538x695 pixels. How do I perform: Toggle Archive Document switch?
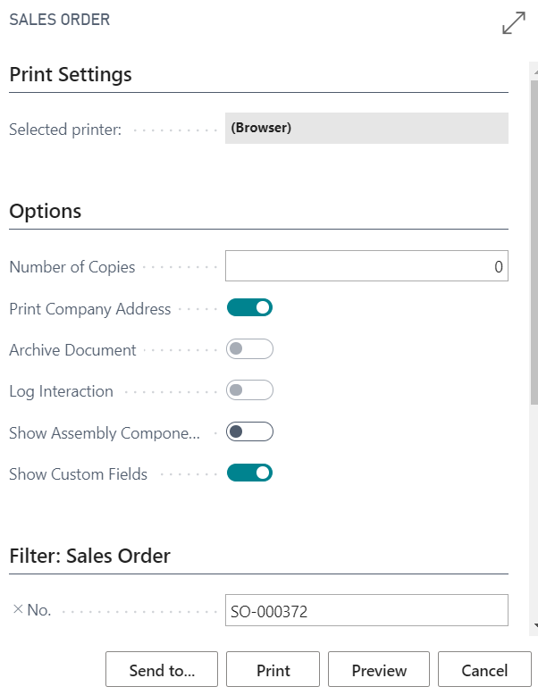pos(249,349)
